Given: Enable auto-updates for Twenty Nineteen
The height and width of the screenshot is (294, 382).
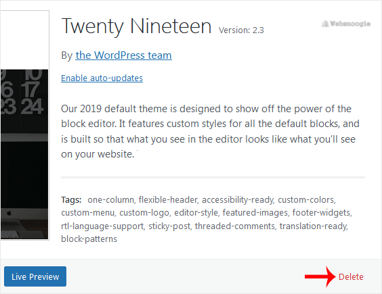Looking at the screenshot, I should coord(102,78).
